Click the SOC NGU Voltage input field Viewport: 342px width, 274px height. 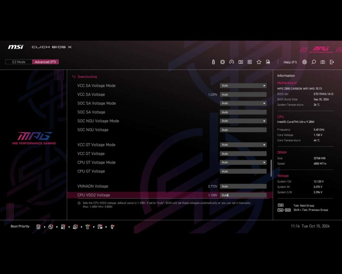243,130
